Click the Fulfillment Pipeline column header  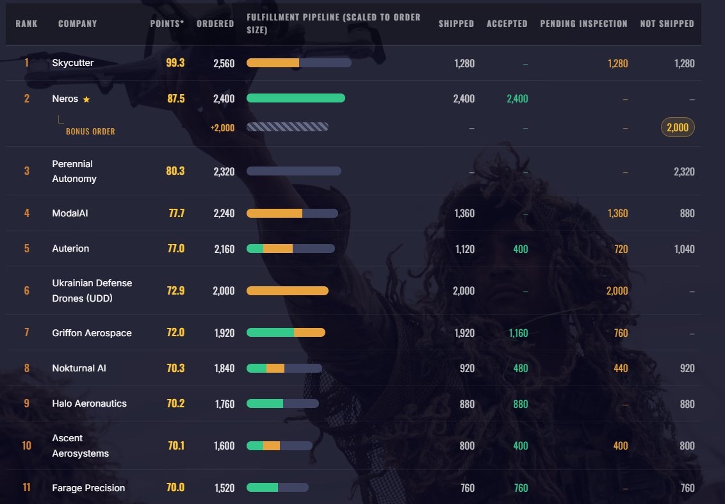coord(334,24)
